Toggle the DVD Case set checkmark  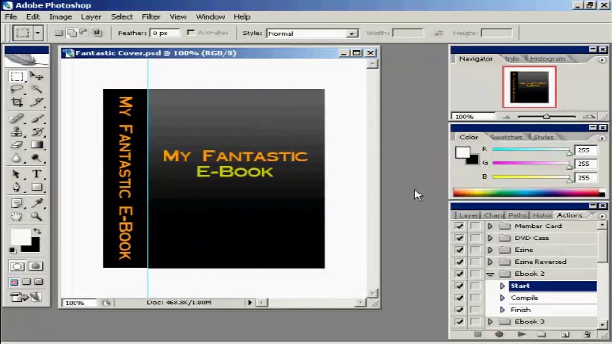tap(459, 238)
